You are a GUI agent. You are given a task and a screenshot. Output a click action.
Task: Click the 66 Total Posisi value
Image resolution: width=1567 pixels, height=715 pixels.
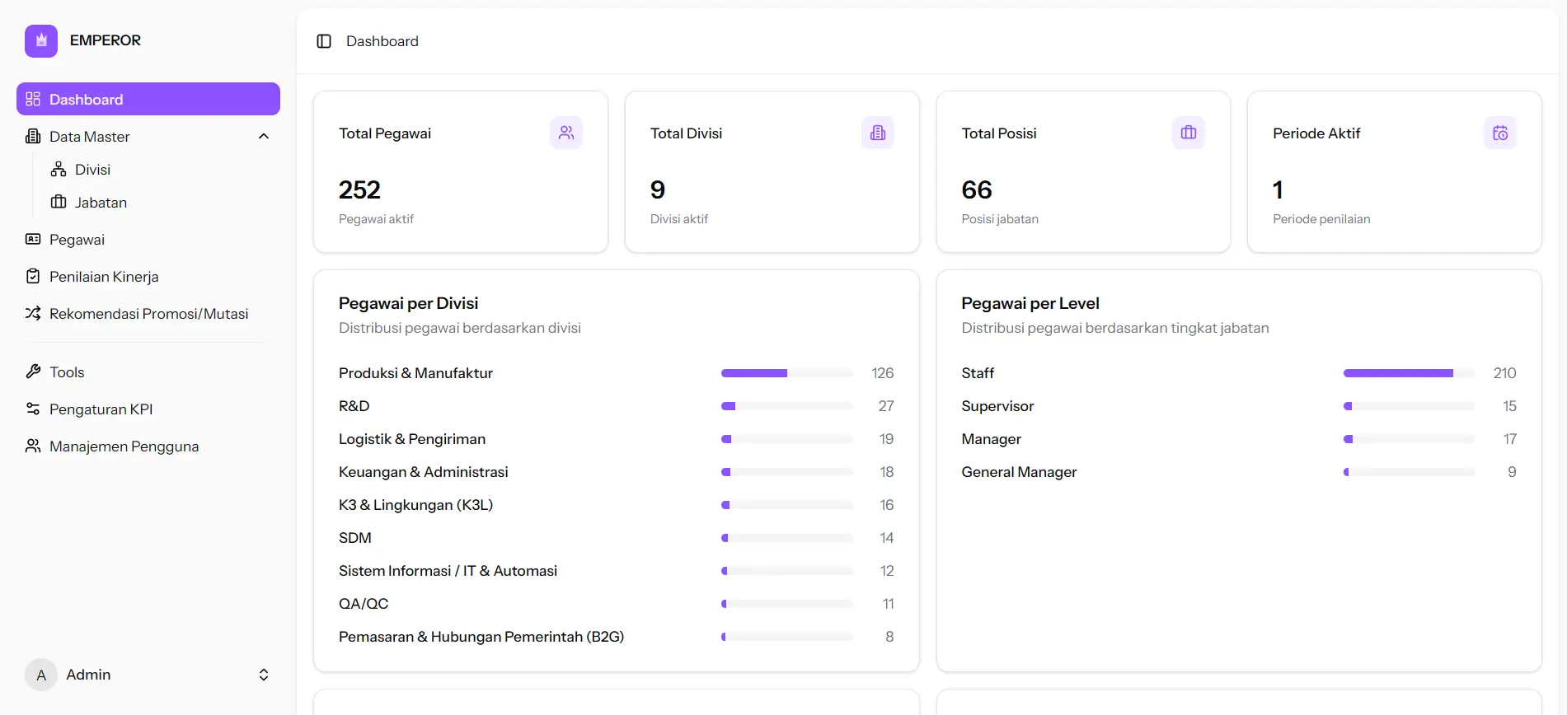pyautogui.click(x=977, y=189)
